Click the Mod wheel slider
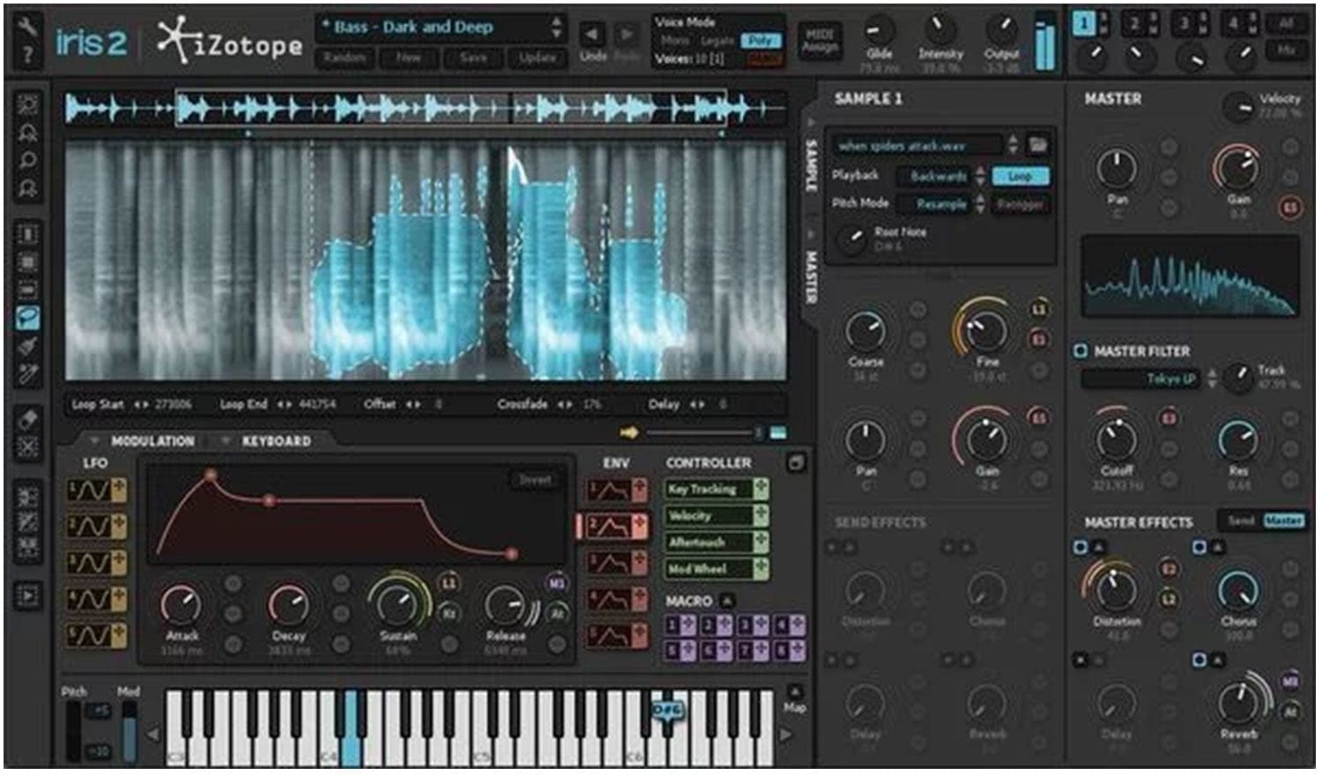The image size is (1322, 775). 129,731
